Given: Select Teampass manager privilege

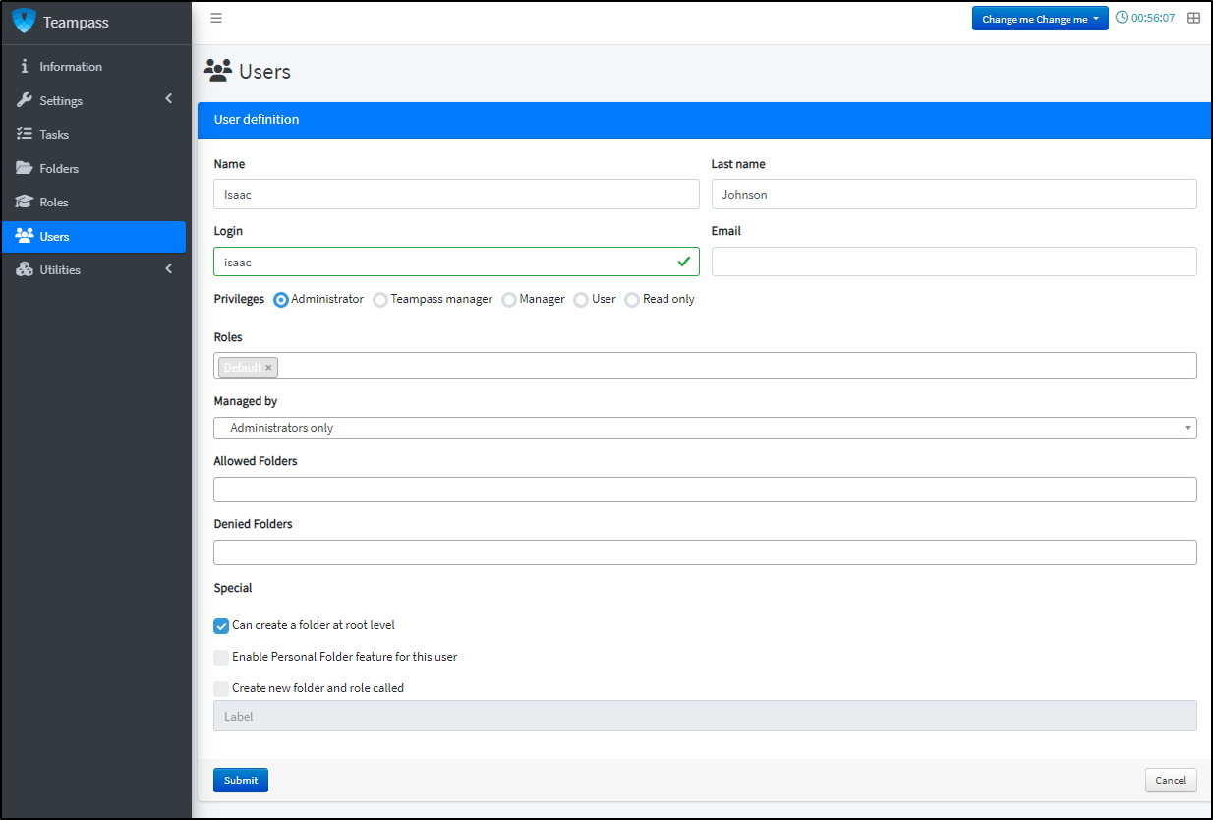Looking at the screenshot, I should (380, 300).
